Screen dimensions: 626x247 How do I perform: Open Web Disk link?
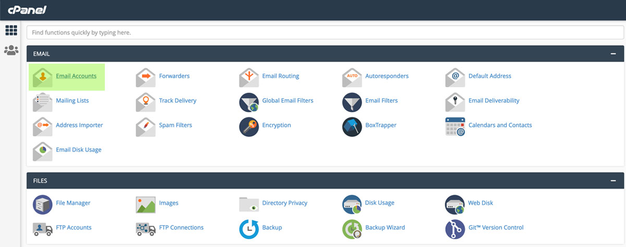(480, 203)
